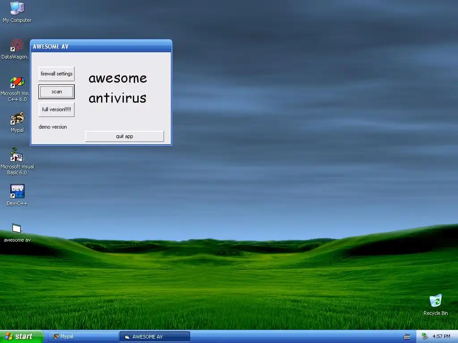Click the 4:57 PM clock
Viewport: 458px width, 343px height.
pyautogui.click(x=441, y=337)
